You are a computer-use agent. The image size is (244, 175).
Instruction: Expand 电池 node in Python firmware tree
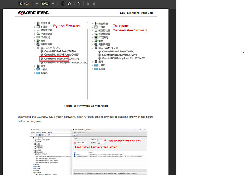click(x=34, y=41)
